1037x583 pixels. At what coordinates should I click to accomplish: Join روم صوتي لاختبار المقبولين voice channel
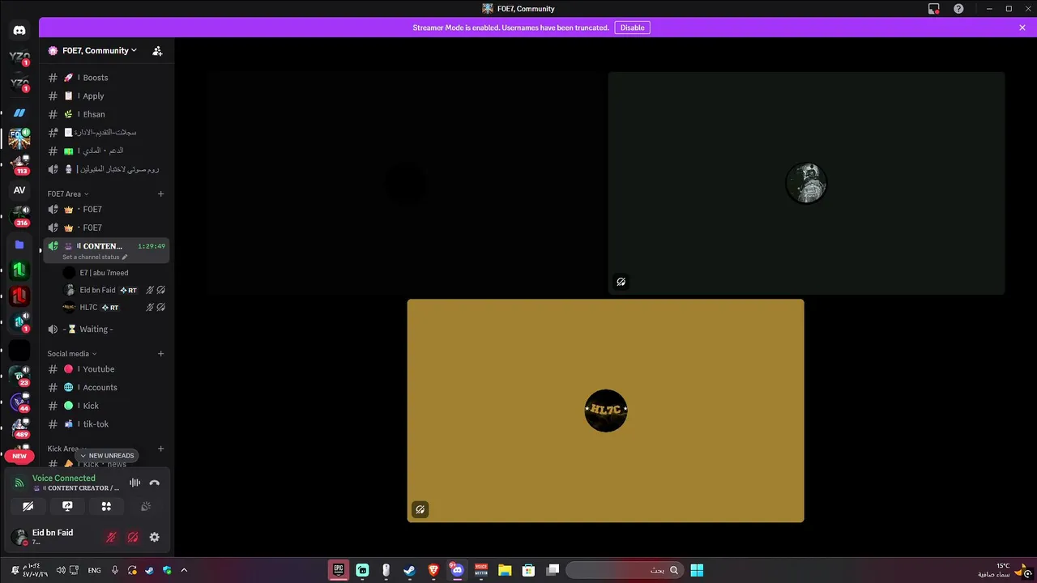(x=106, y=169)
